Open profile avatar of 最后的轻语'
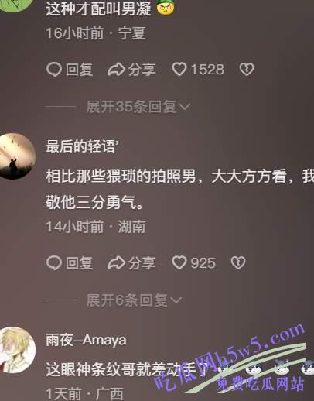 (x=16, y=156)
